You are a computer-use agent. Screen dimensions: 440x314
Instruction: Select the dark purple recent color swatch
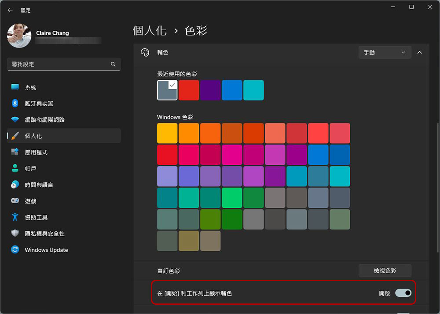[210, 90]
